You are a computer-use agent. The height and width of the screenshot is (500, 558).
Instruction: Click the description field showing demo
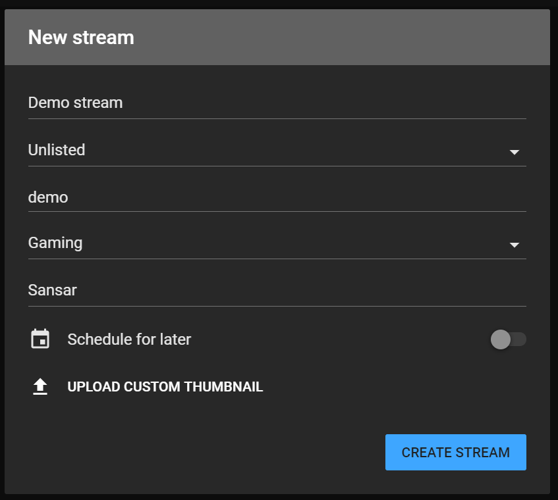click(x=277, y=197)
